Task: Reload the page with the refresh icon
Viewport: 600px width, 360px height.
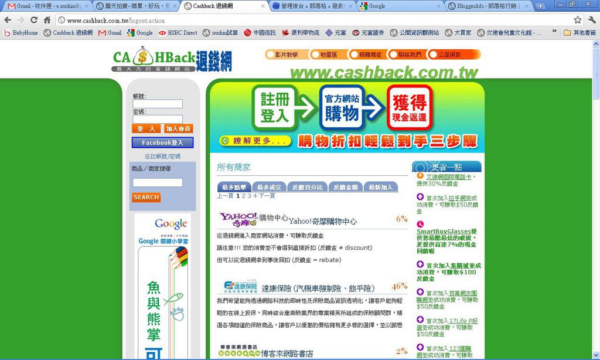Action: coord(33,20)
